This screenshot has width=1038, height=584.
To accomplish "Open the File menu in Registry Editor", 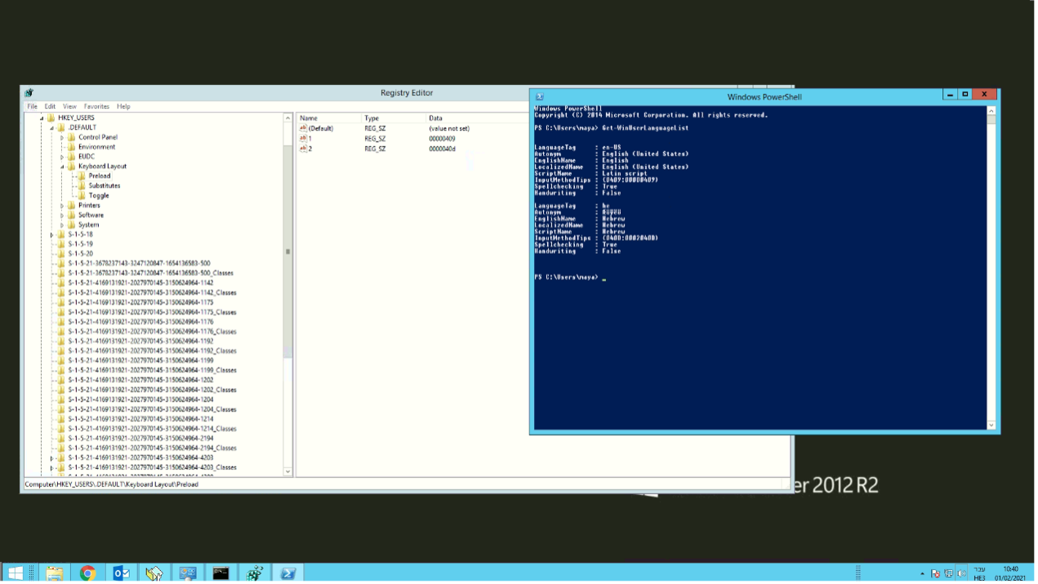I will (32, 107).
